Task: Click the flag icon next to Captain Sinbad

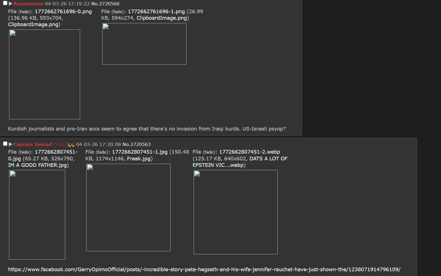Action: click(x=71, y=145)
